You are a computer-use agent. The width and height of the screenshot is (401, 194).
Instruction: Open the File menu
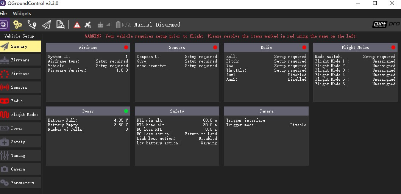click(3, 14)
